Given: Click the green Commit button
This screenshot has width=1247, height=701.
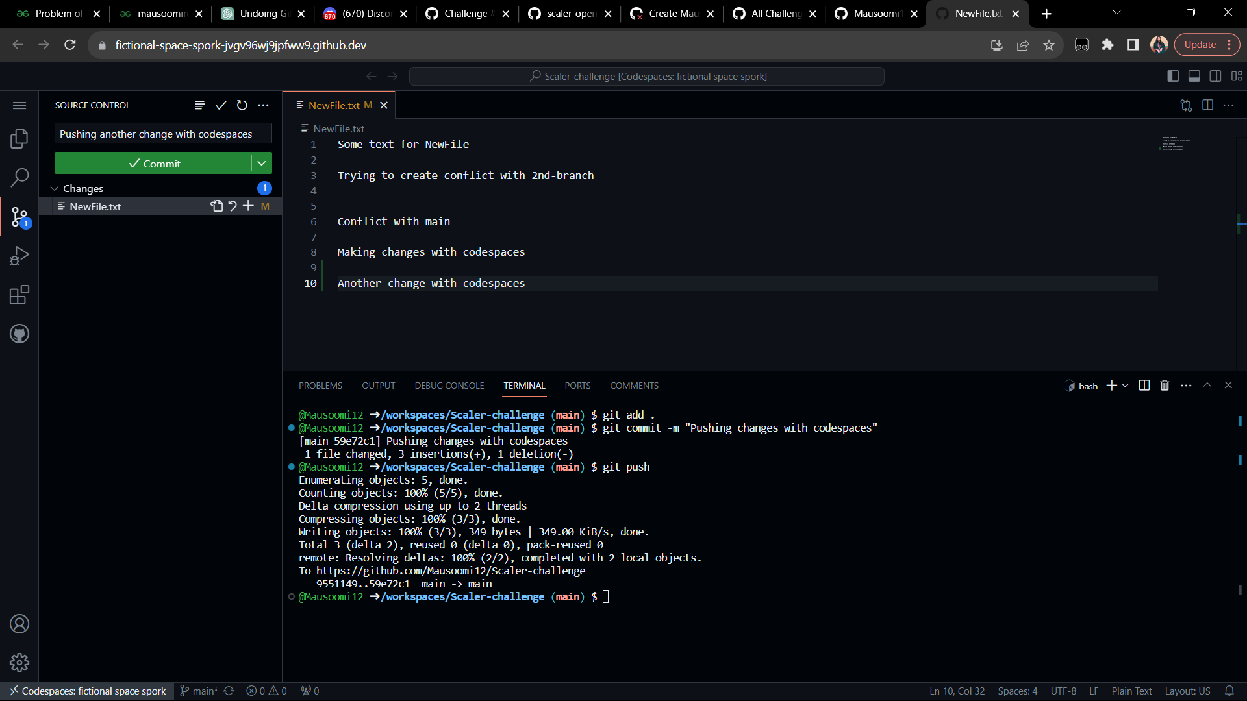Looking at the screenshot, I should click(x=156, y=163).
